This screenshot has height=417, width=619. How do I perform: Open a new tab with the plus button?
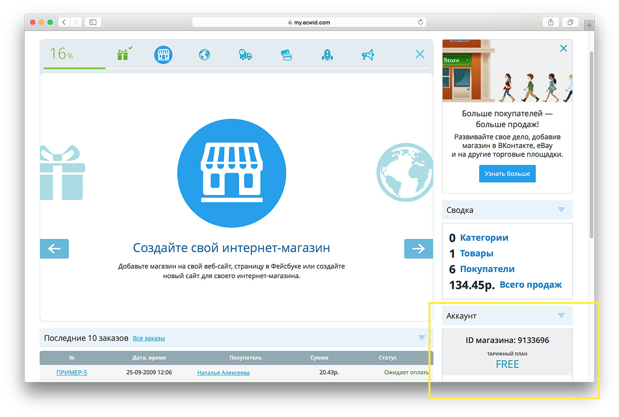(x=589, y=25)
